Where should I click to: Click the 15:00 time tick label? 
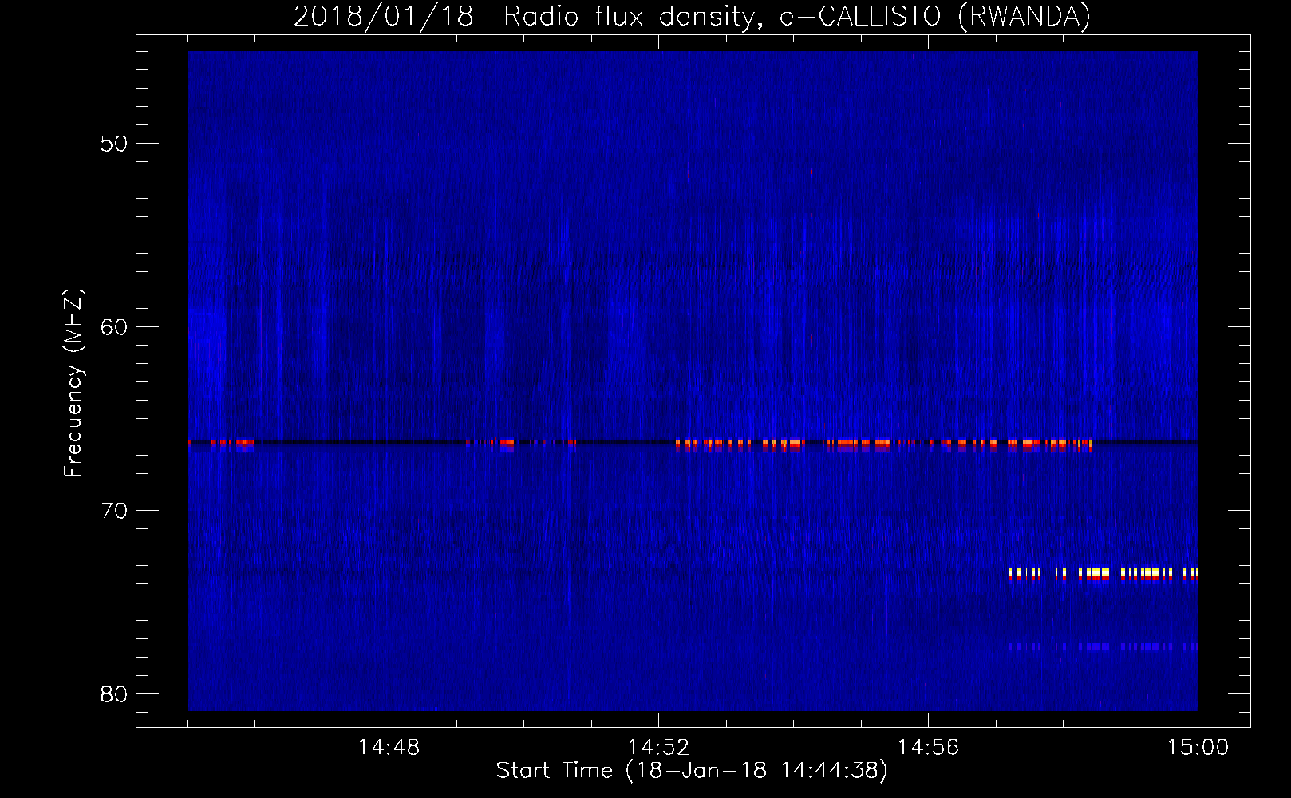[1198, 748]
